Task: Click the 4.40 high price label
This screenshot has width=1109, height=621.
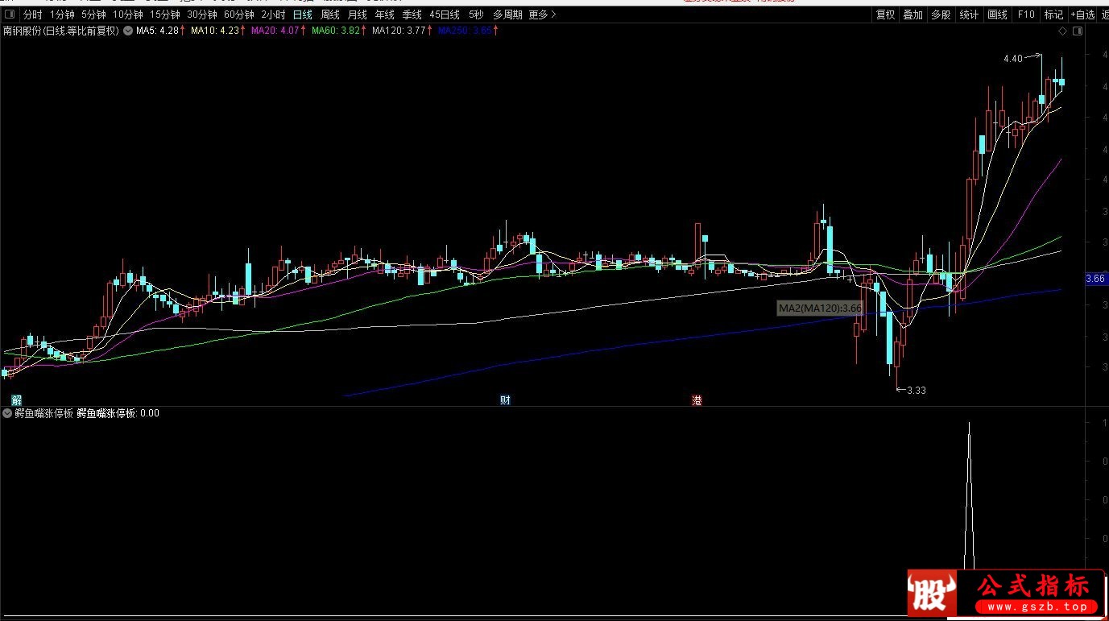Action: 1012,59
